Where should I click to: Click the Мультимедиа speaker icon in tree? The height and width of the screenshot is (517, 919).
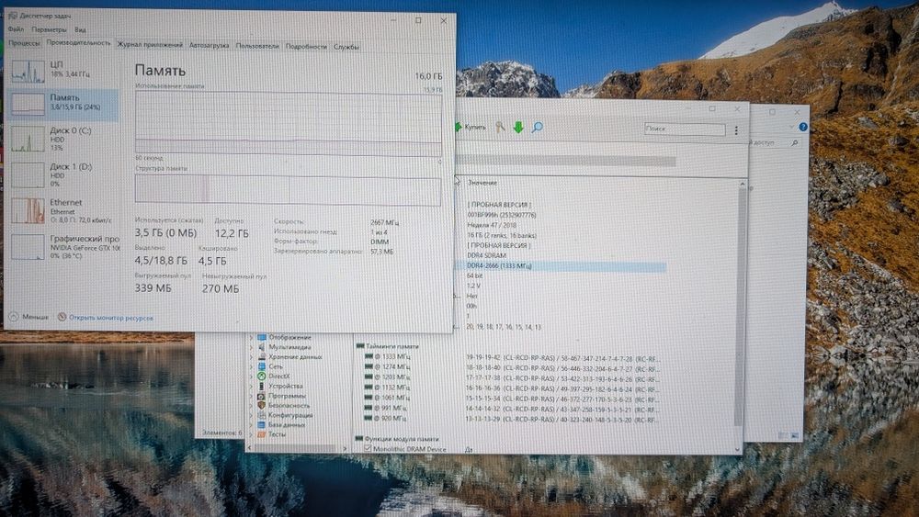click(261, 347)
